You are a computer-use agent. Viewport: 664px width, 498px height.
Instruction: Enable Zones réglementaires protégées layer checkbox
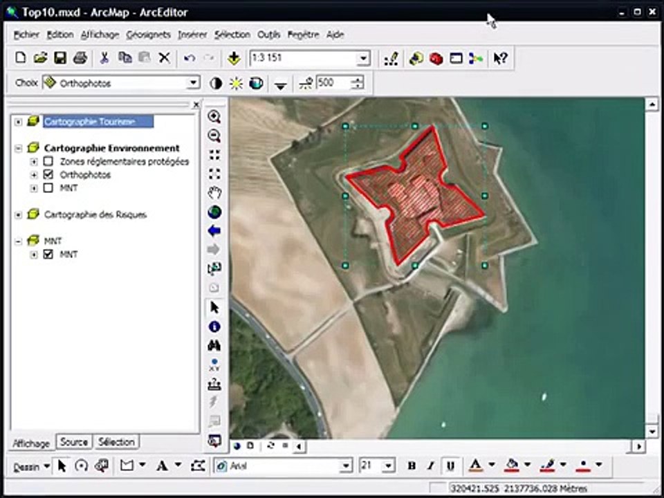pyautogui.click(x=48, y=161)
